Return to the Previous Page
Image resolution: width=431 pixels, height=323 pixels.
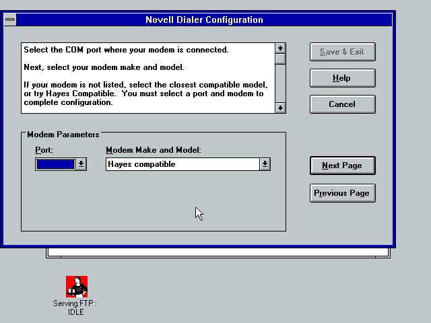tap(343, 193)
